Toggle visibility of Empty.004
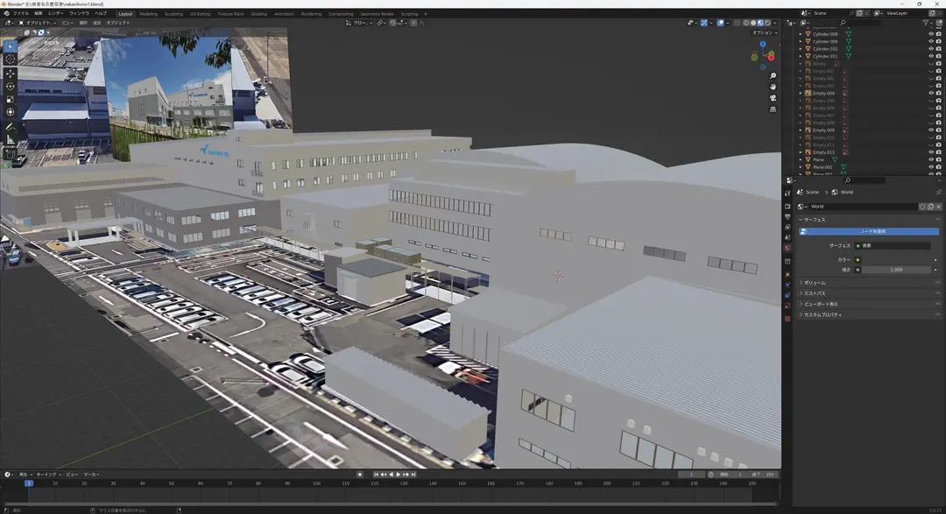This screenshot has width=946, height=514. (931, 93)
